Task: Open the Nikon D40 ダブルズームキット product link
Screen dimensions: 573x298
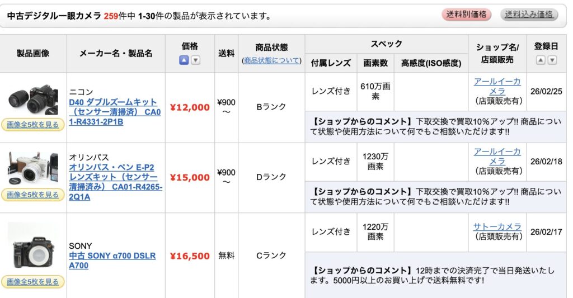Action: (x=115, y=112)
